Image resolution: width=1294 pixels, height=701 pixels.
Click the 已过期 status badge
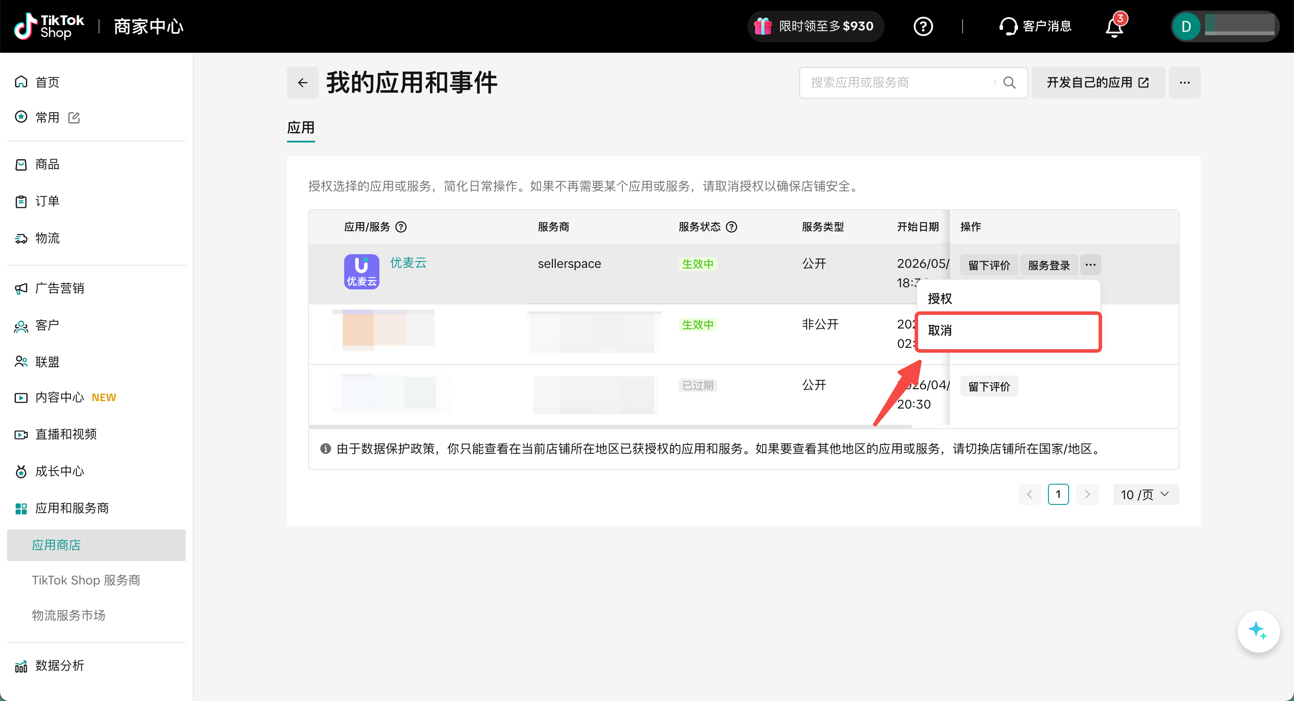tap(698, 385)
